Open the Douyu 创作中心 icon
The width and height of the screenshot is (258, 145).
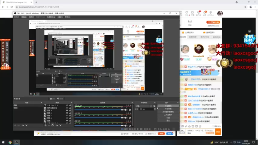point(211,13)
